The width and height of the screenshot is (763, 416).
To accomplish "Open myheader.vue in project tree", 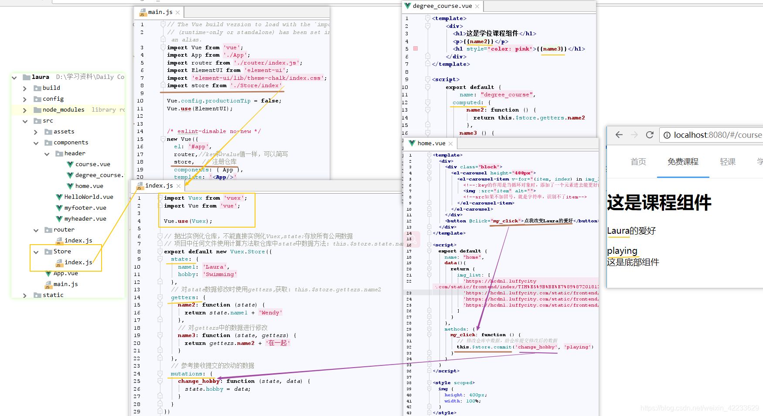I will click(85, 219).
